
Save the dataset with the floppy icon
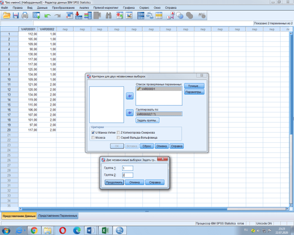point(16,16)
